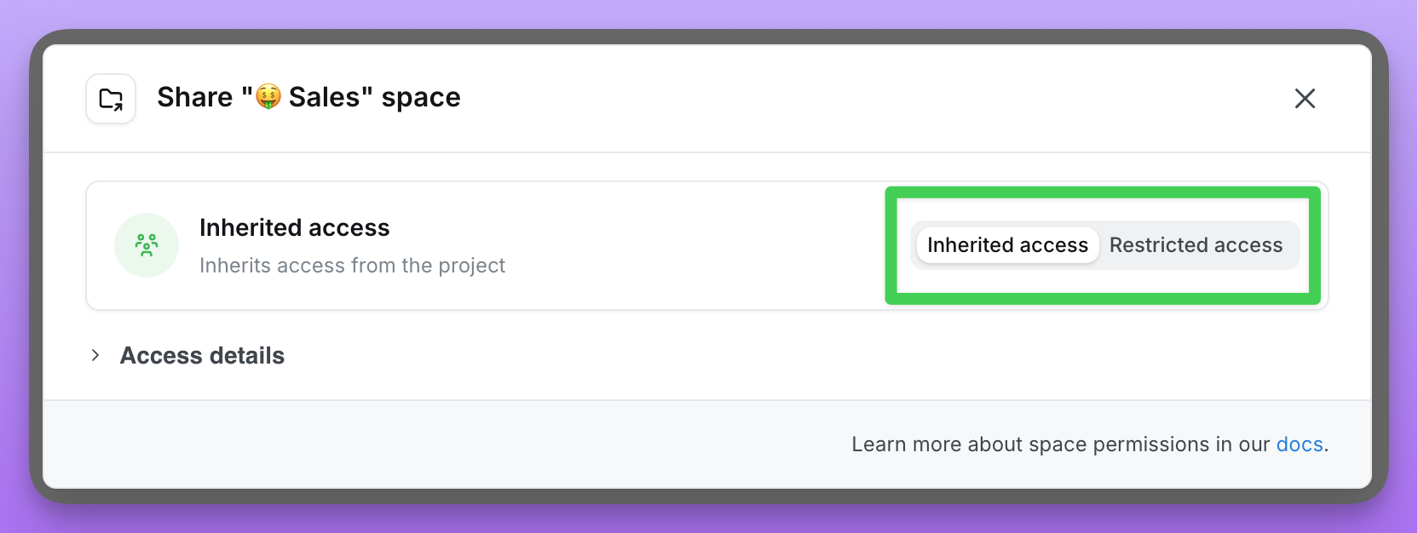
Task: Select the Inherited access segment option
Action: pyautogui.click(x=1007, y=245)
